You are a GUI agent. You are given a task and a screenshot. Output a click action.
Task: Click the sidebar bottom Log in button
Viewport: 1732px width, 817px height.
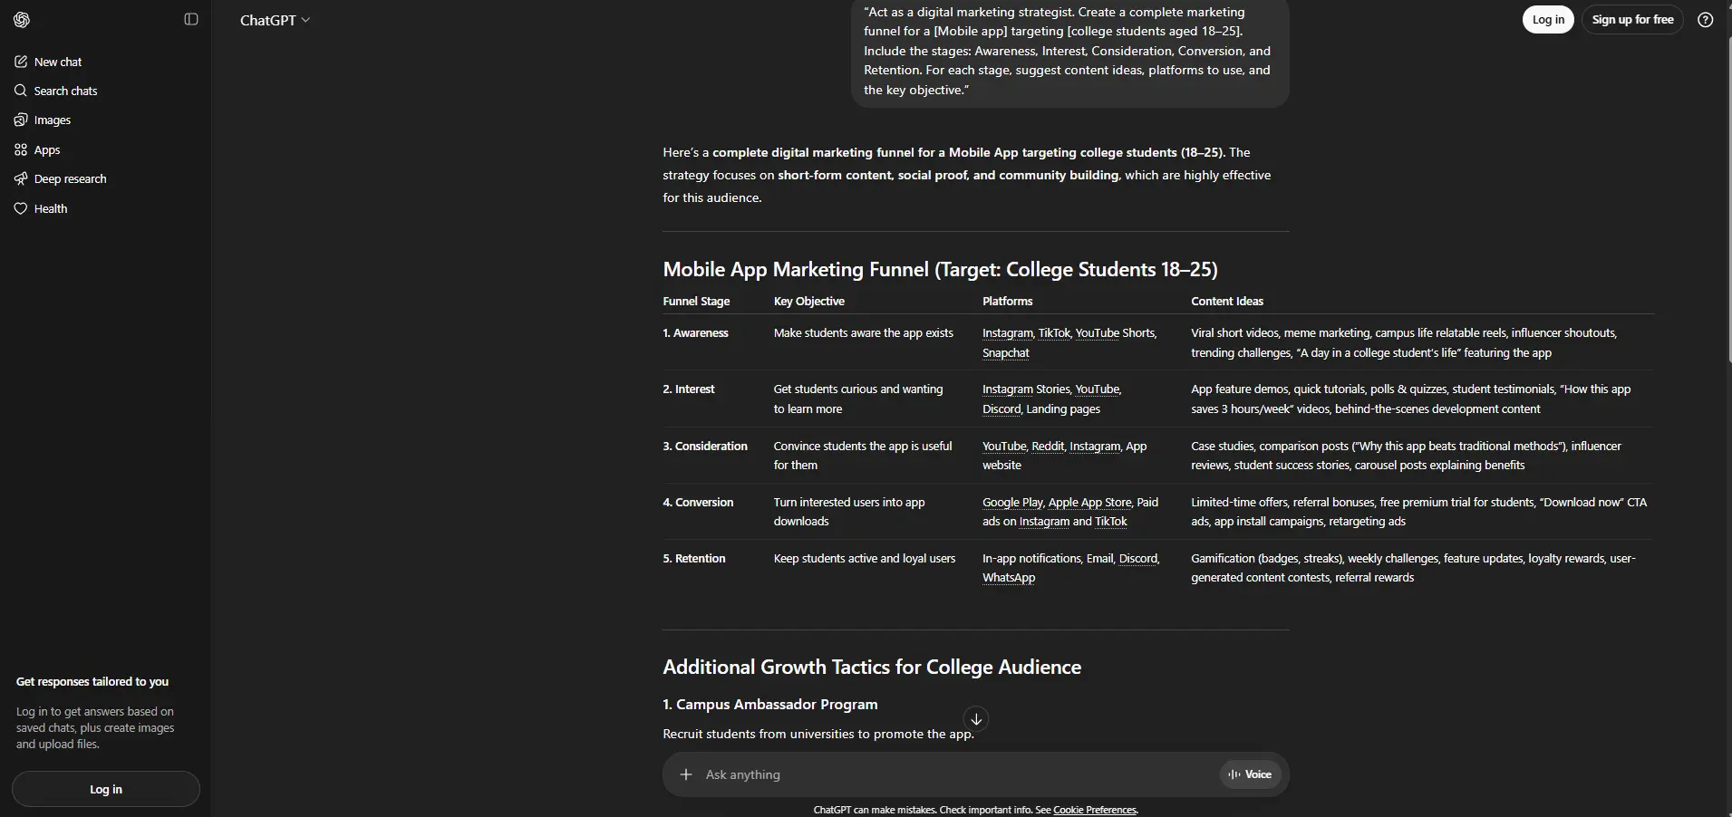[106, 789]
